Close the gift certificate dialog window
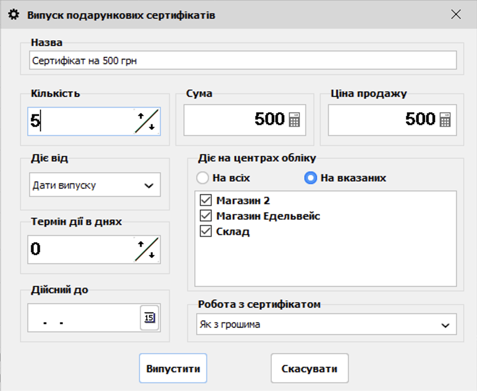Image resolution: width=477 pixels, height=391 pixels. click(x=456, y=15)
